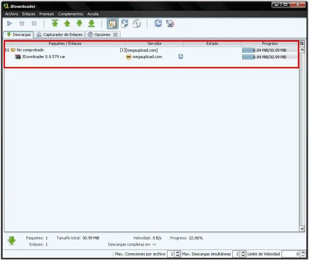Image resolution: width=309 pixels, height=260 pixels.
Task: Move selection to top of list
Action: coord(55,23)
